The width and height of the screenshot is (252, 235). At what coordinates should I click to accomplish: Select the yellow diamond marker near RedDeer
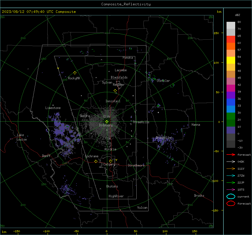click(x=115, y=91)
